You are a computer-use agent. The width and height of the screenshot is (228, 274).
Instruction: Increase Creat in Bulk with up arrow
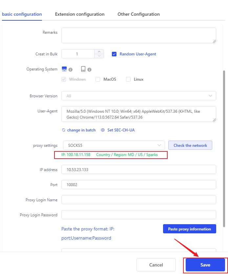tap(99, 52)
